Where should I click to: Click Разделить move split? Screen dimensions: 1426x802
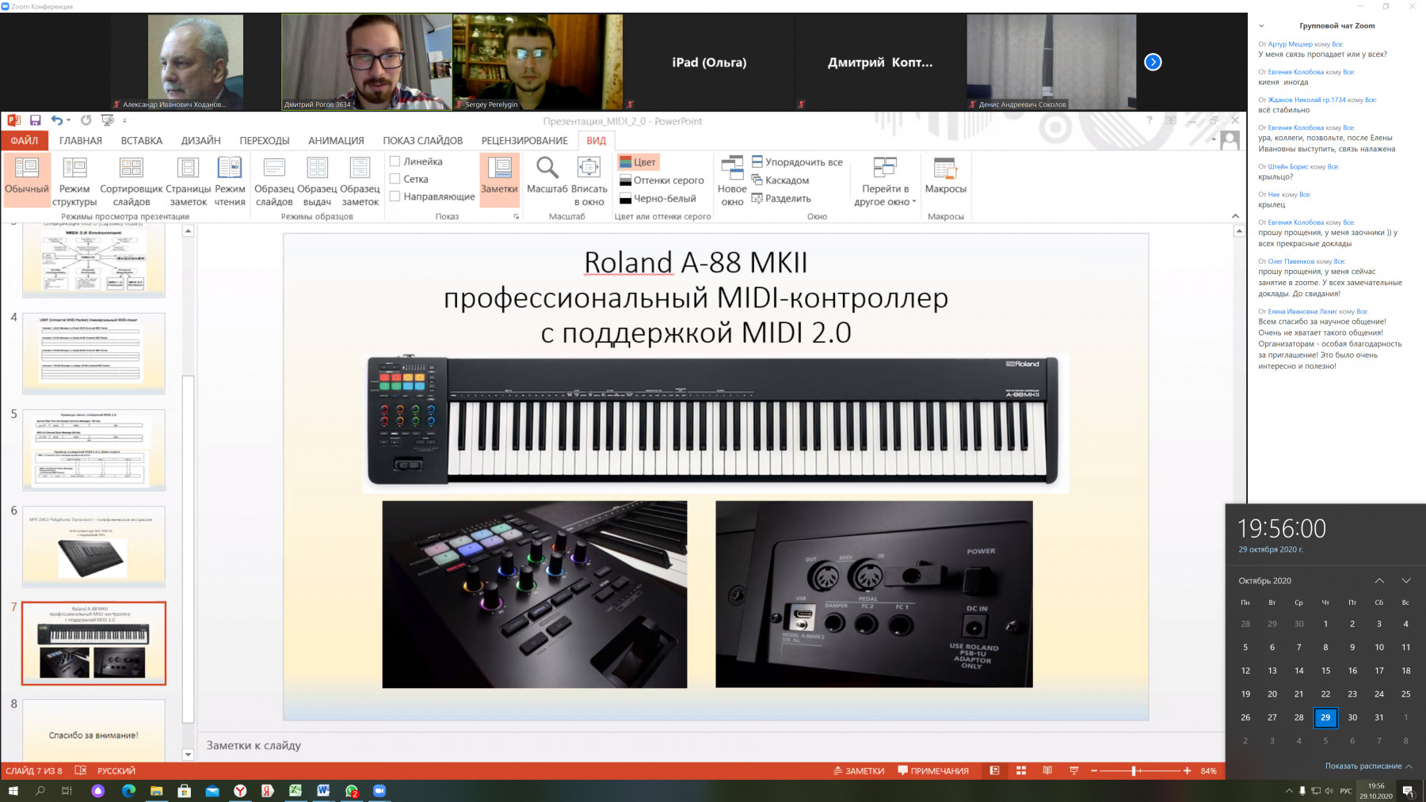point(781,198)
